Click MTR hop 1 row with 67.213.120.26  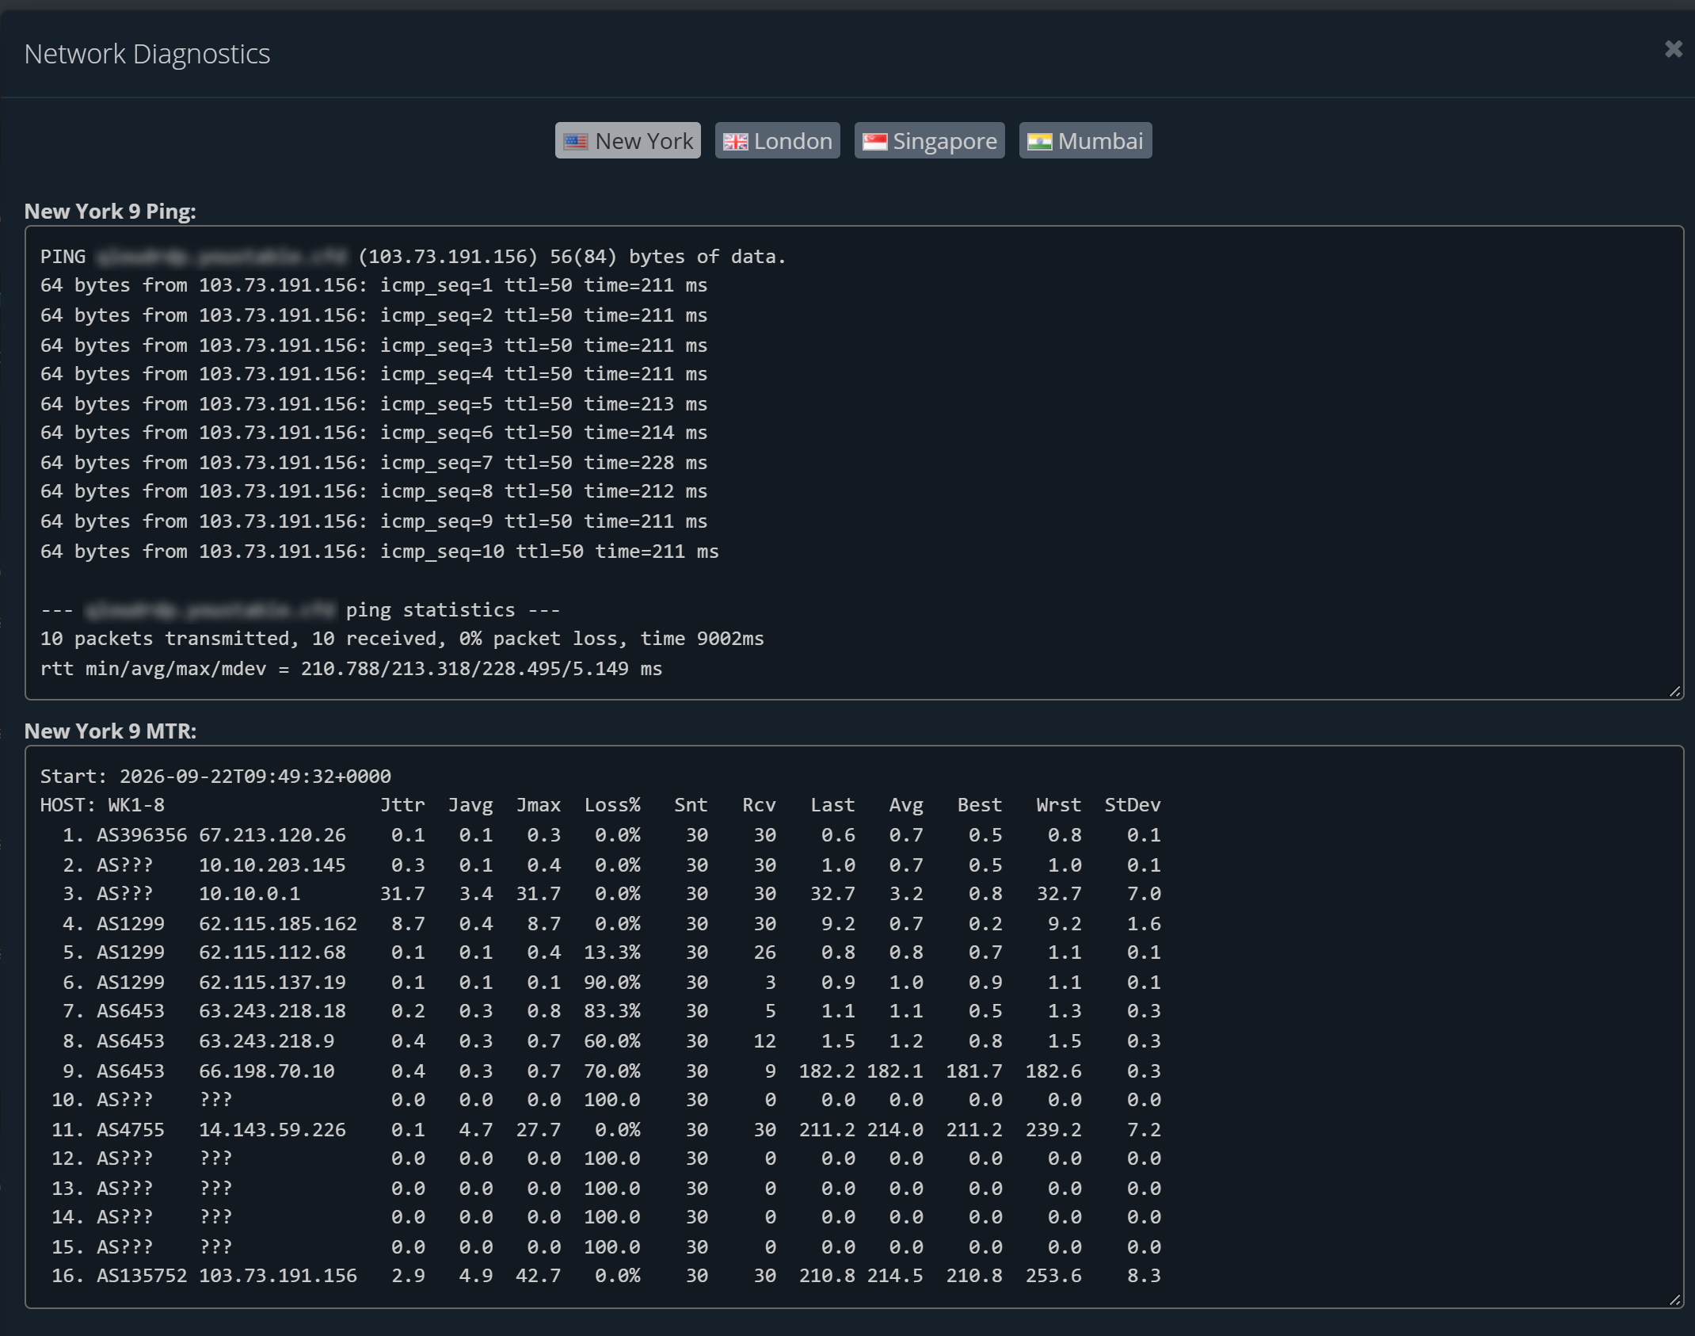611,835
